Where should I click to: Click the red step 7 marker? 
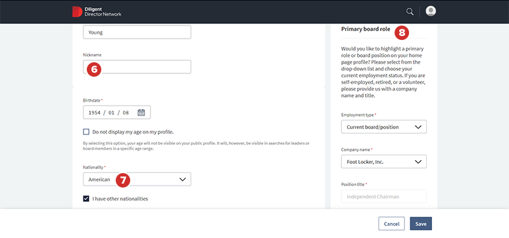[x=123, y=180]
